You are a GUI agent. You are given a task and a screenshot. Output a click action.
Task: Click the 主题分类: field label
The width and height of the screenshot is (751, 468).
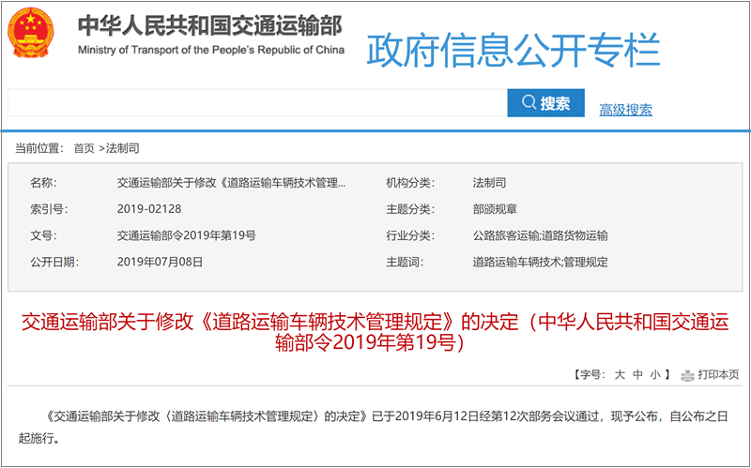click(410, 209)
